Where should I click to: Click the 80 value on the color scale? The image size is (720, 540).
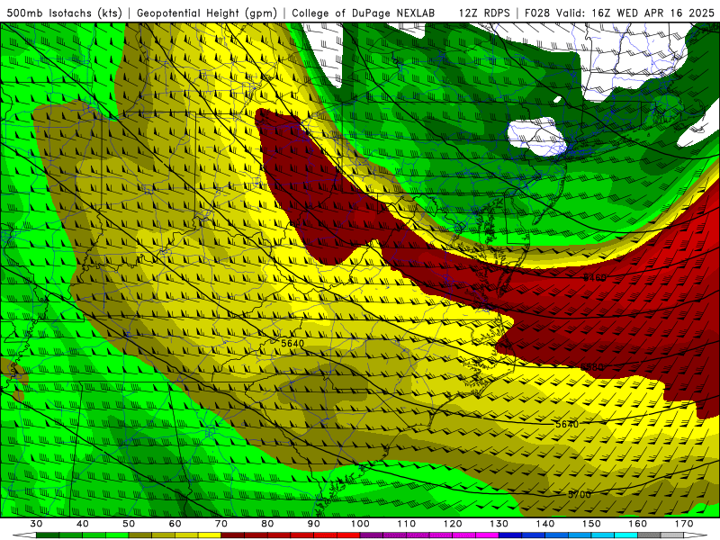point(267,524)
